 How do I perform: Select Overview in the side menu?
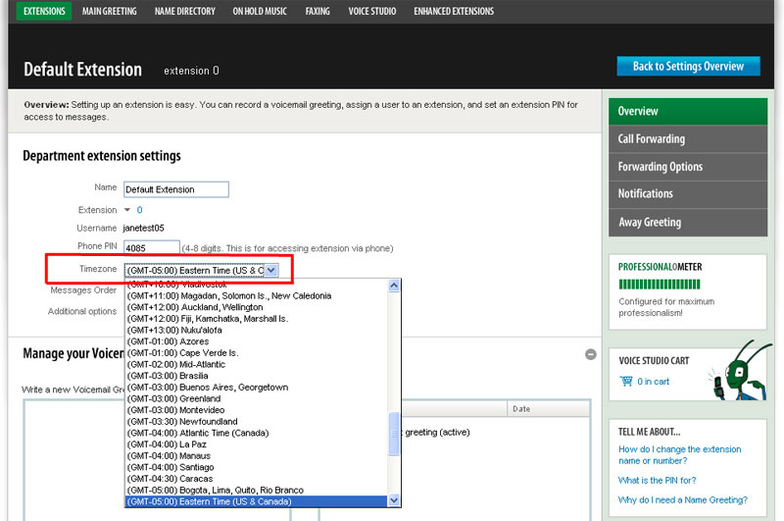point(688,111)
